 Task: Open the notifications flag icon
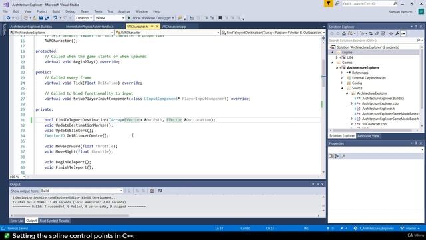[328, 3]
